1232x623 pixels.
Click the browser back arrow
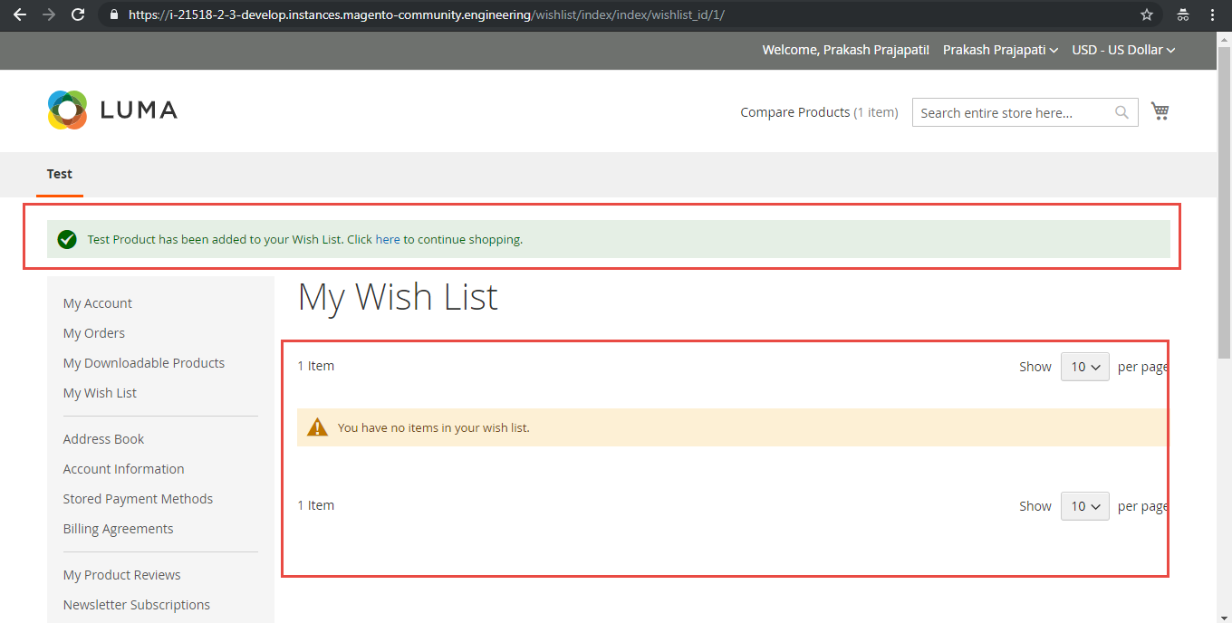click(20, 14)
